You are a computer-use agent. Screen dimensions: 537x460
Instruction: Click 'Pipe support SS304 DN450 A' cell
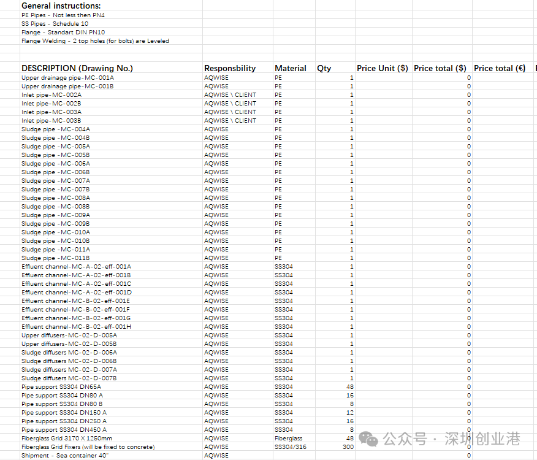[x=111, y=429]
